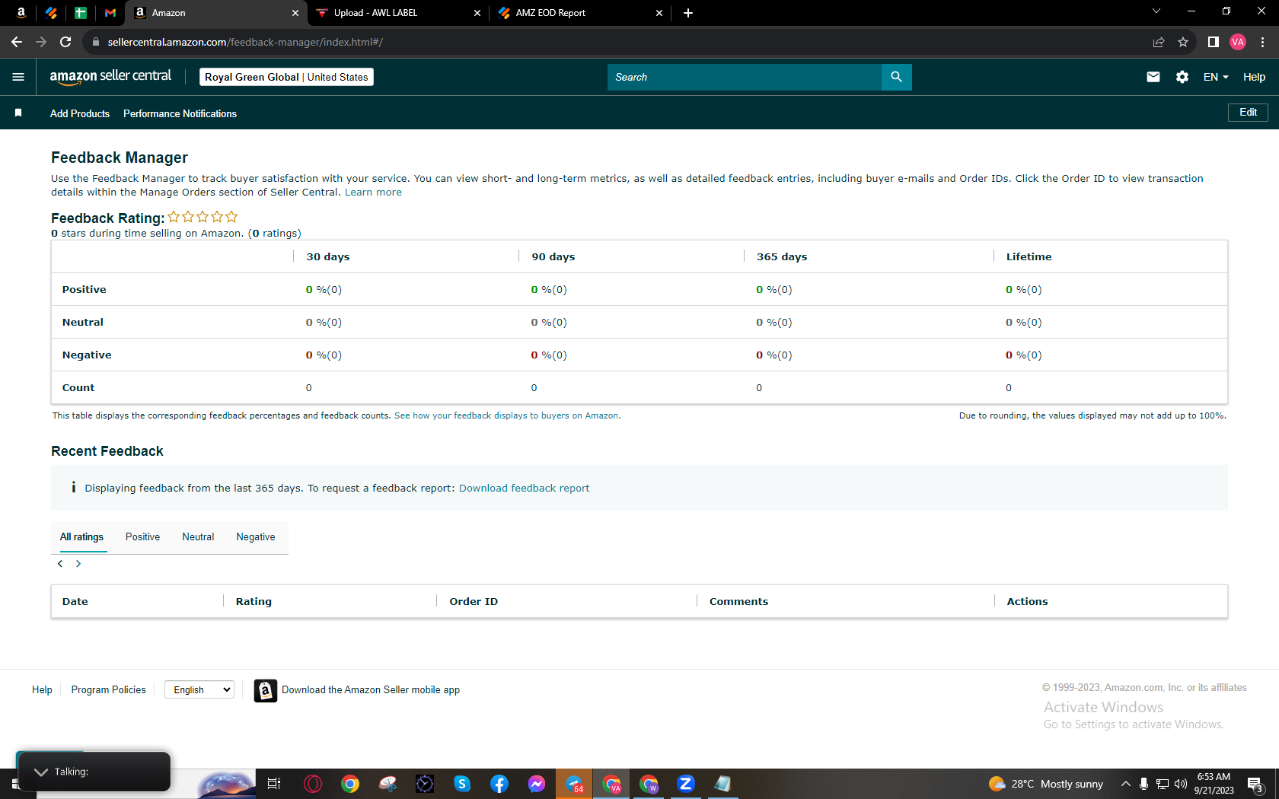Click the Learn more link
Screen dimensions: 1279x799
click(x=373, y=193)
